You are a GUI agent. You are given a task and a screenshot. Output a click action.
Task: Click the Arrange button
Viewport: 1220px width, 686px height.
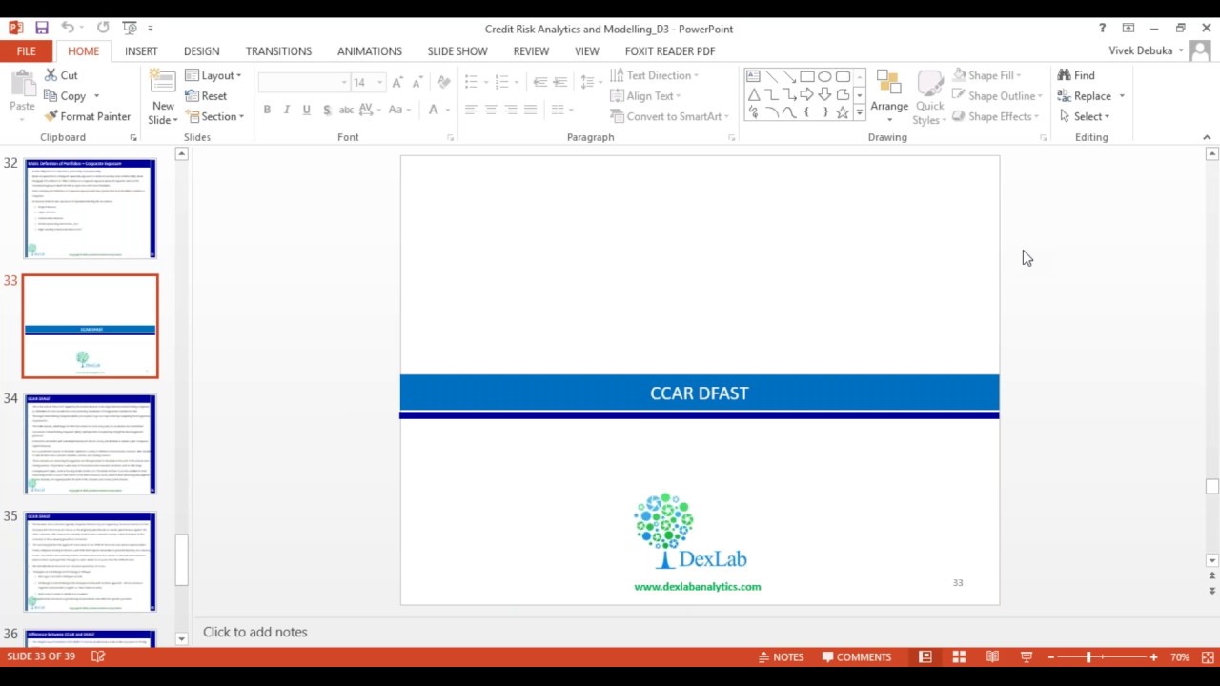(x=889, y=96)
